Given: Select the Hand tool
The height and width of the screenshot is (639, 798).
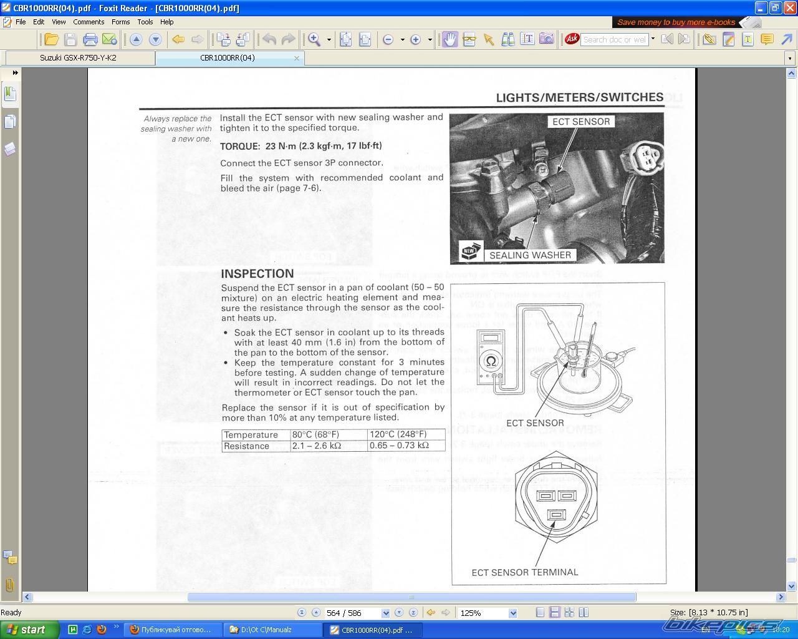Looking at the screenshot, I should [x=449, y=39].
